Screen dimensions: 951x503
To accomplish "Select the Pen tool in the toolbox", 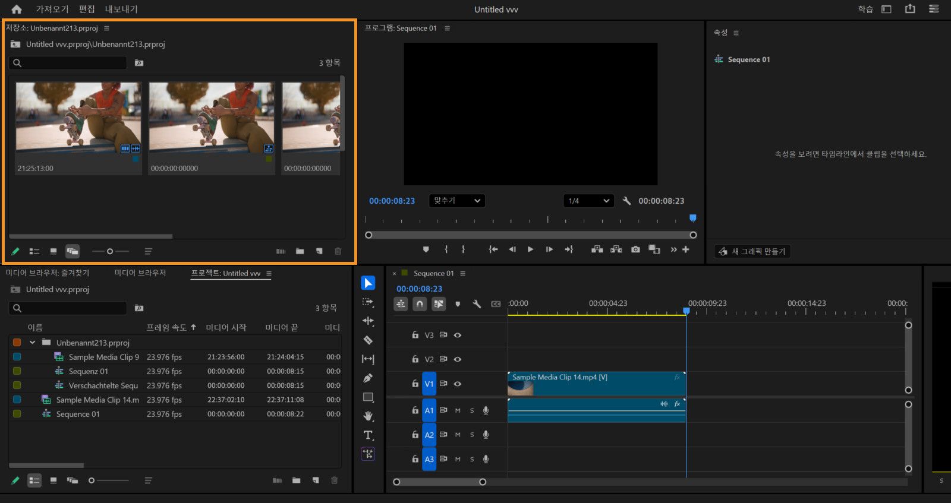I will pos(368,378).
